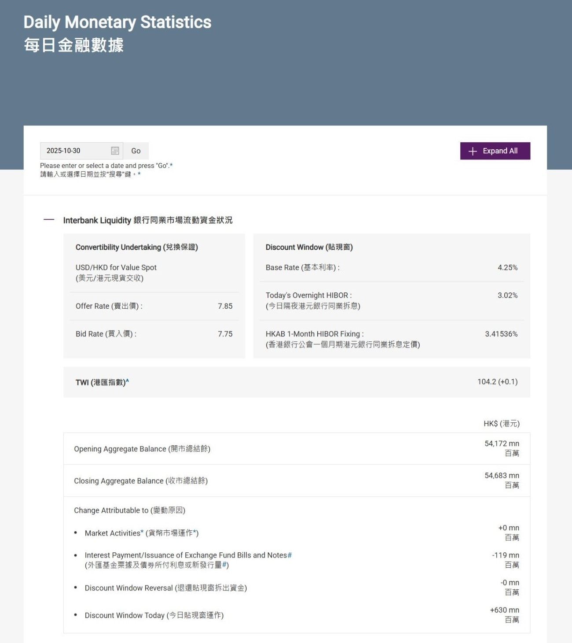
Task: Click the asterisk after Market Activities
Action: pyautogui.click(x=142, y=532)
